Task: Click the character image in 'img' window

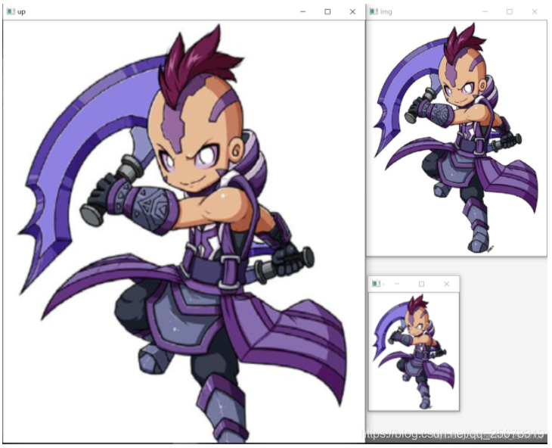Action: click(457, 138)
